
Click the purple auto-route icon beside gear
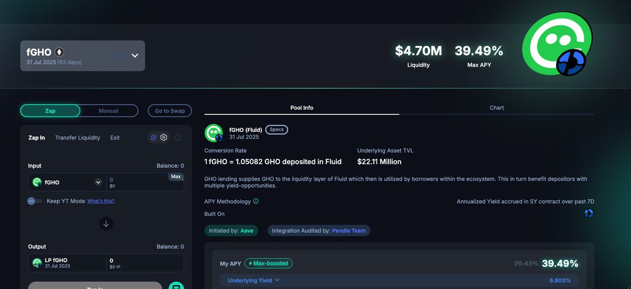tap(154, 137)
